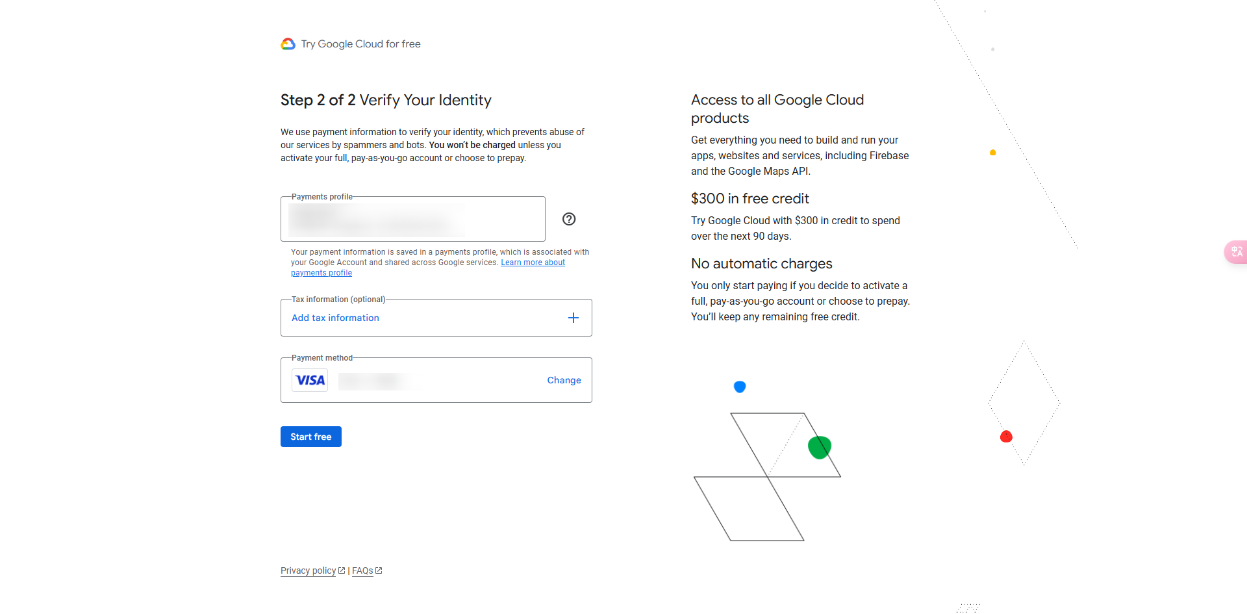Screen dimensions: 1247x614
Task: Click the "Step 2 of 2" heading
Action: (x=318, y=100)
